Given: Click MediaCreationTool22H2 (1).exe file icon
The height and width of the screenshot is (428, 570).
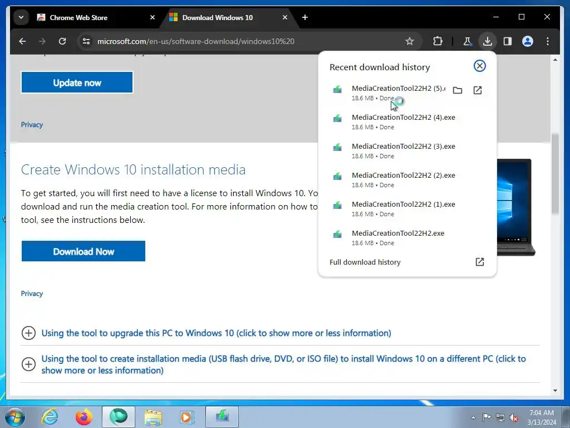Looking at the screenshot, I should [x=337, y=206].
